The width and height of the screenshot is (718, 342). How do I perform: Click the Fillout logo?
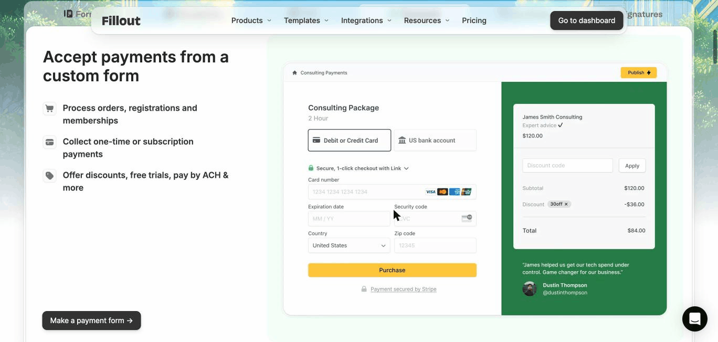121,20
